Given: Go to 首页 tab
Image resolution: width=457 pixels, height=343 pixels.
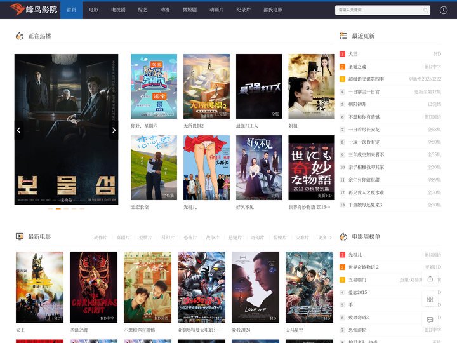Looking at the screenshot, I should [x=71, y=10].
